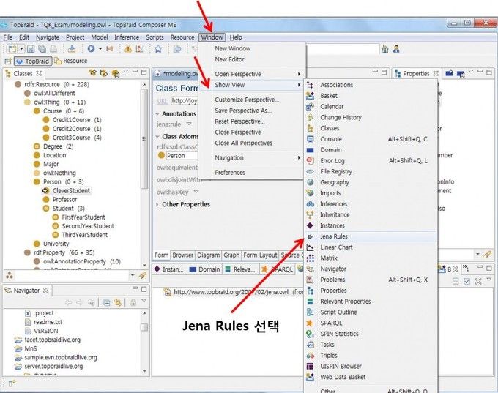Open dropdown next to the run inferences icon
Image resolution: width=498 pixels, height=393 pixels.
[100, 49]
